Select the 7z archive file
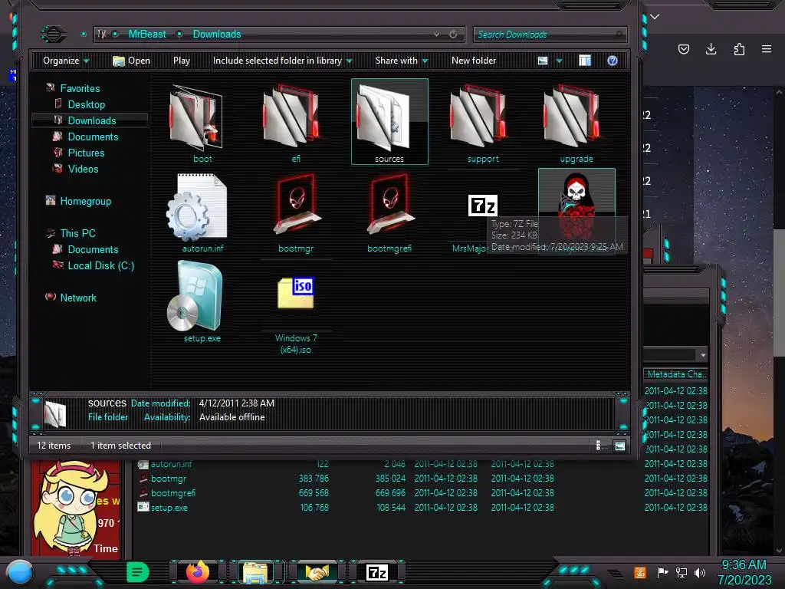This screenshot has width=785, height=589. click(x=483, y=206)
